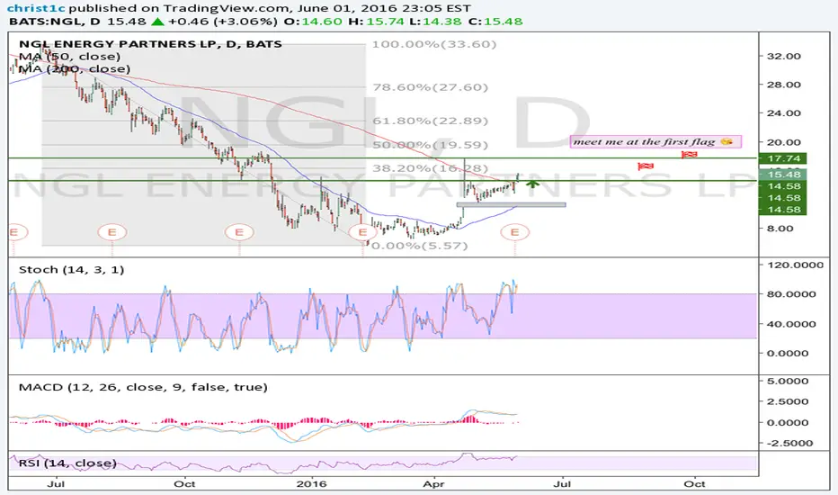Click the BATS:NGL, D symbol text

tap(56, 22)
